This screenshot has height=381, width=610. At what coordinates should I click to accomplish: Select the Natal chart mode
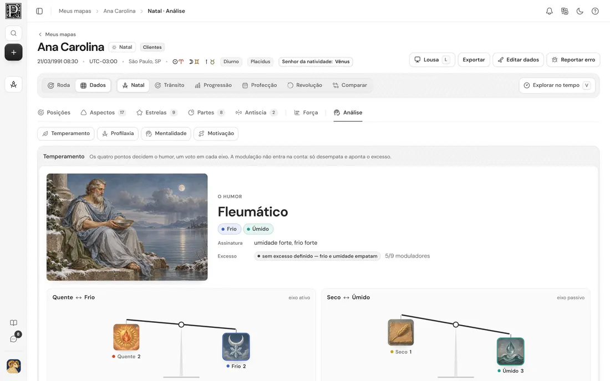[133, 85]
